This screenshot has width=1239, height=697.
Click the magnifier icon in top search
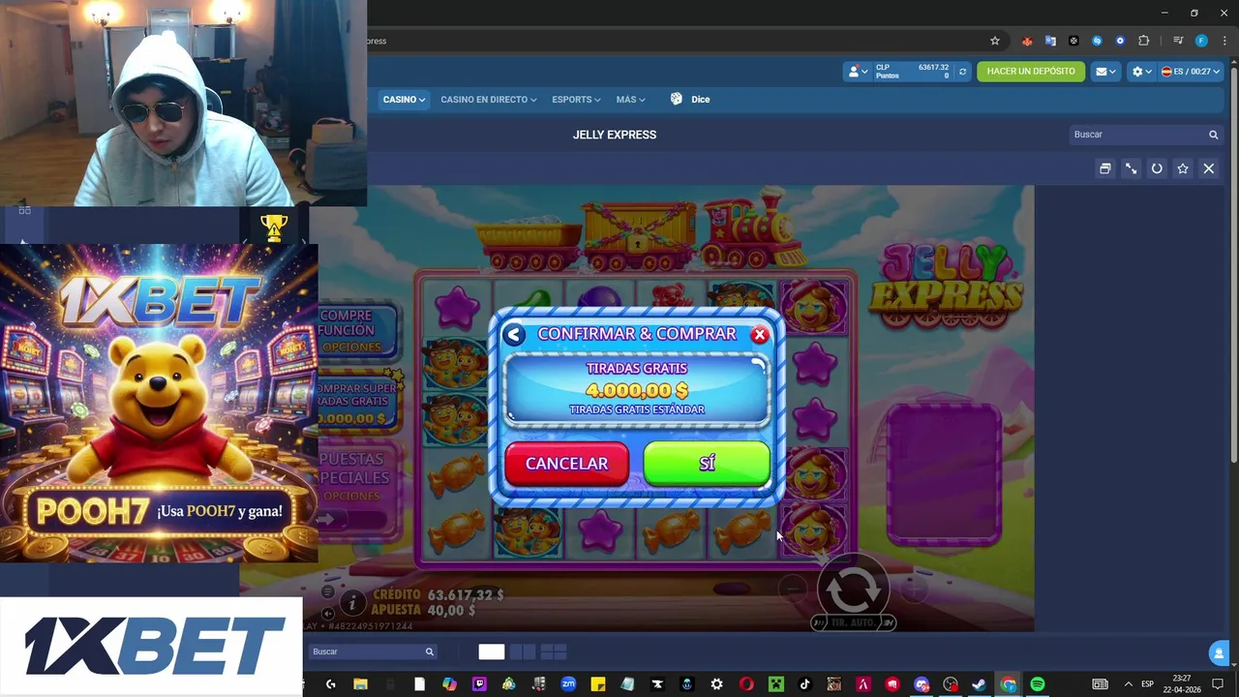point(1213,135)
